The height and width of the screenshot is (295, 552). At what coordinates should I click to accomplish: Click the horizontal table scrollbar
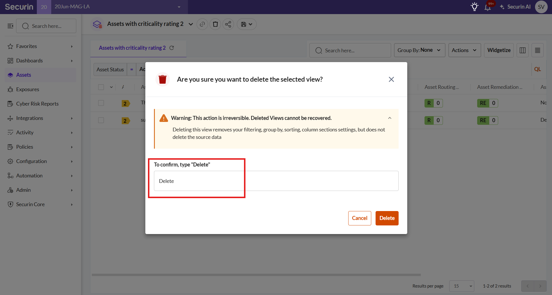click(x=256, y=275)
